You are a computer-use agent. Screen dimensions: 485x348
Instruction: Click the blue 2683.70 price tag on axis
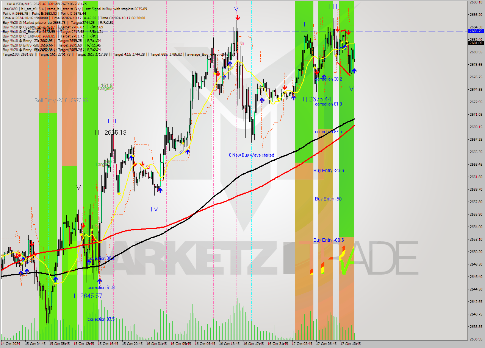tap(476, 31)
